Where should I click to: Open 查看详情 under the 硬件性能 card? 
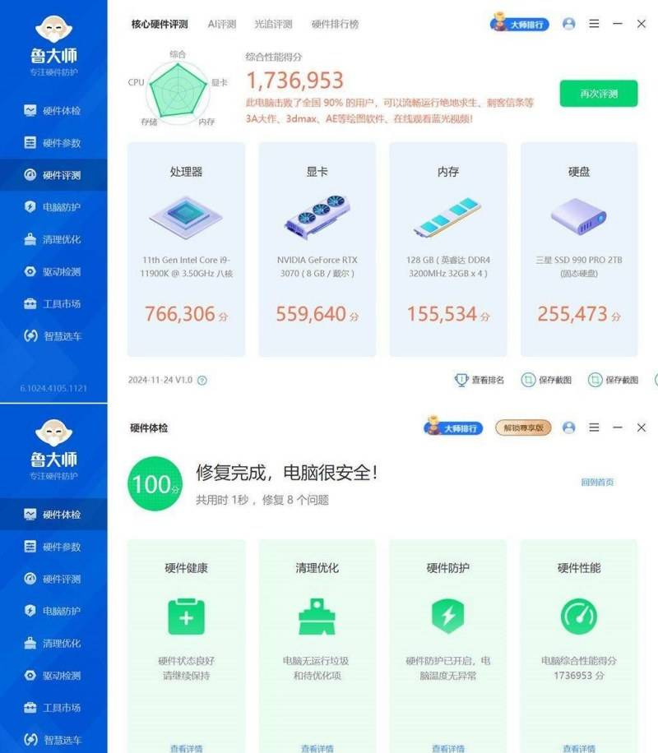click(x=579, y=748)
